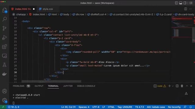Click the feedback icon in status bar

[185, 107]
